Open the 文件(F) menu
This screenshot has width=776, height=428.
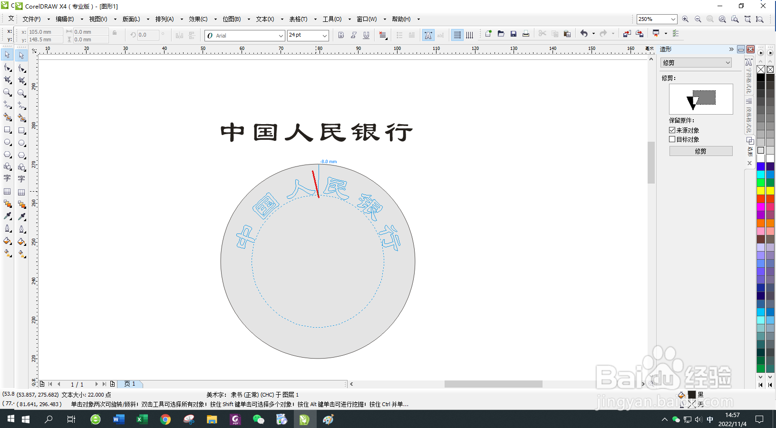[31, 19]
